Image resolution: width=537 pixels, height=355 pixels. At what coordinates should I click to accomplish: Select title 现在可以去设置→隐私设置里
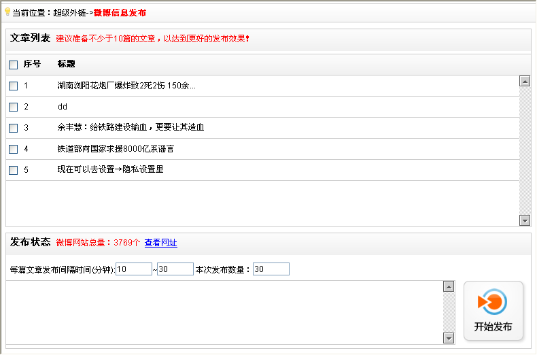click(x=110, y=169)
